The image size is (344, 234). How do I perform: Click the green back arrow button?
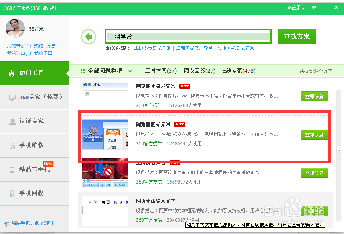89,37
